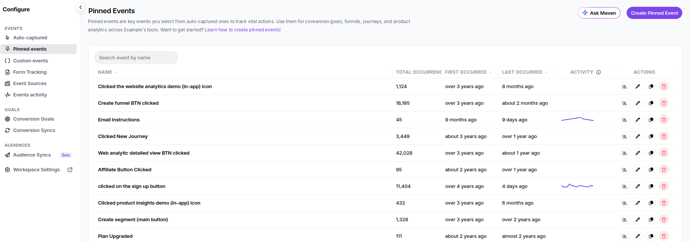Edit clicked on the sign up button event
This screenshot has width=691, height=242.
point(638,186)
